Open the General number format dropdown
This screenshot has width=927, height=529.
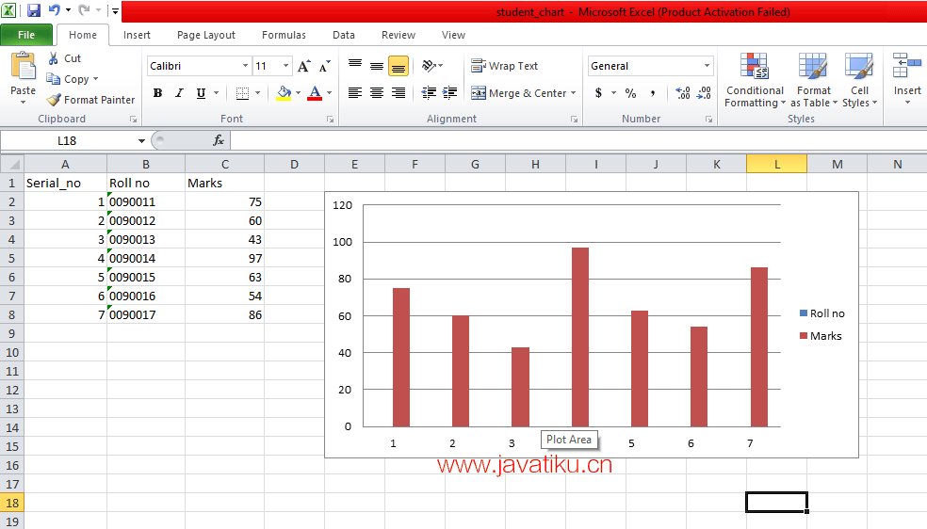pyautogui.click(x=707, y=66)
